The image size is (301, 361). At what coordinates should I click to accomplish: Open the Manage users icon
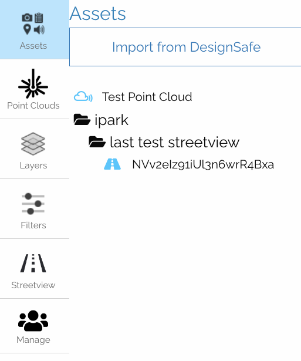click(33, 320)
